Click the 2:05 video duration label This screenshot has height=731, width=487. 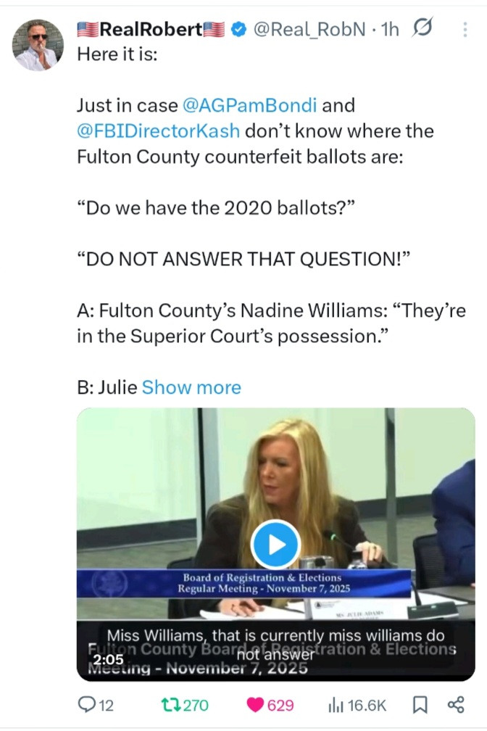pyautogui.click(x=108, y=659)
